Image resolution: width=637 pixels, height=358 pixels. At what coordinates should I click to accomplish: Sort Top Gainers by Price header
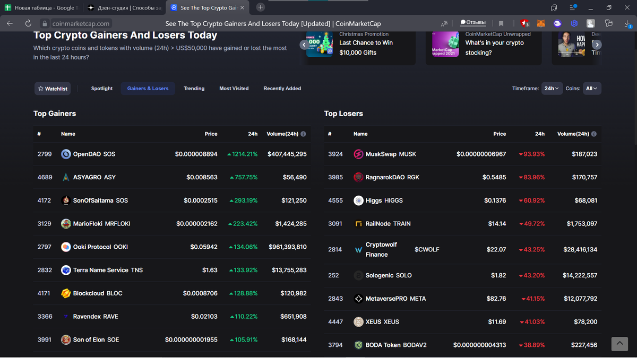(x=211, y=134)
